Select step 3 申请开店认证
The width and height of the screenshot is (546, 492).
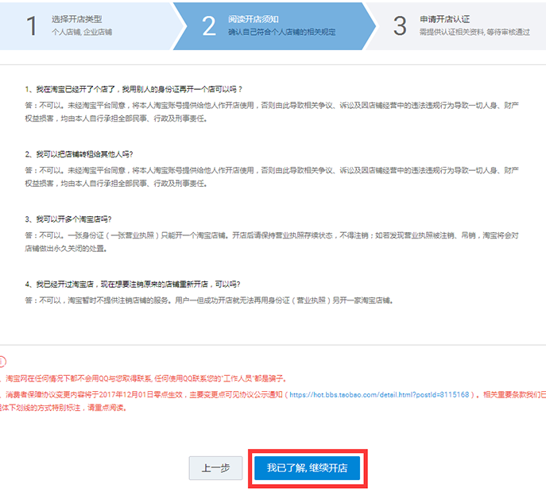click(456, 26)
